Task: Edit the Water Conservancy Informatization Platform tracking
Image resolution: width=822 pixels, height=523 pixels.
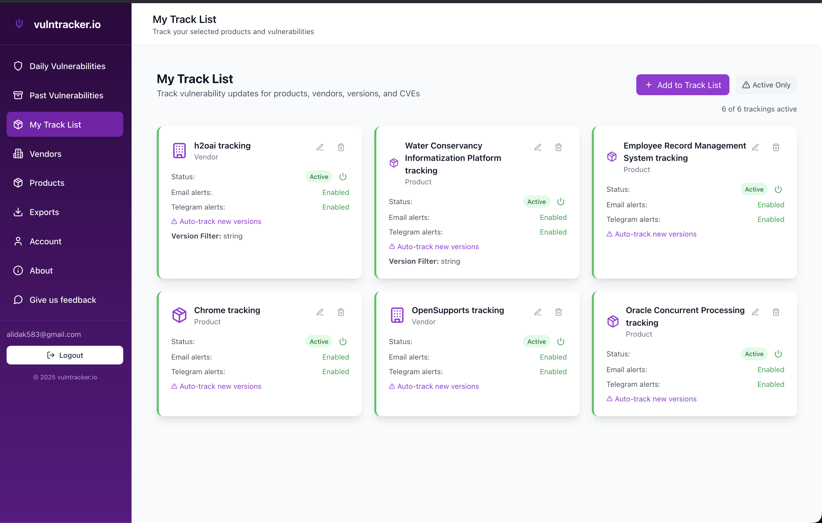Action: (538, 147)
